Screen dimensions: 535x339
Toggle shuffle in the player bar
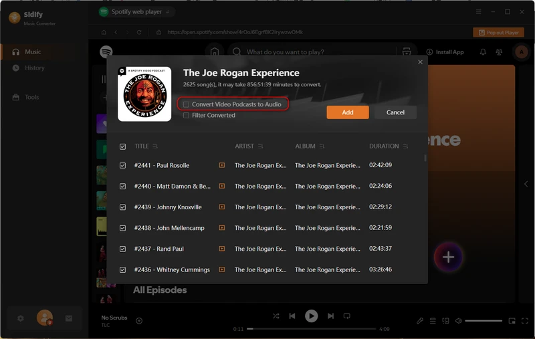tap(276, 316)
